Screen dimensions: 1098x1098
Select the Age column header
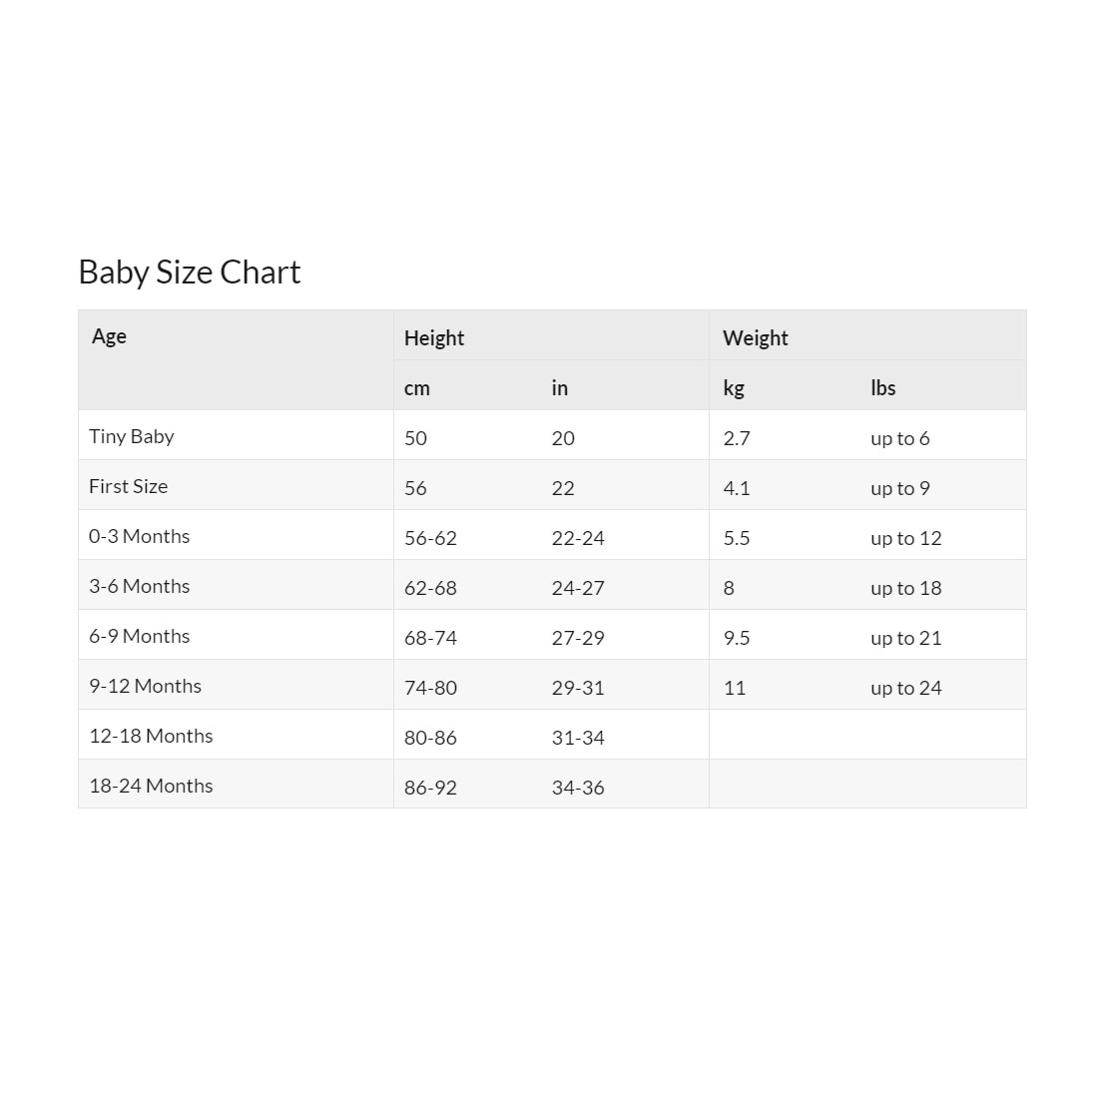click(109, 336)
